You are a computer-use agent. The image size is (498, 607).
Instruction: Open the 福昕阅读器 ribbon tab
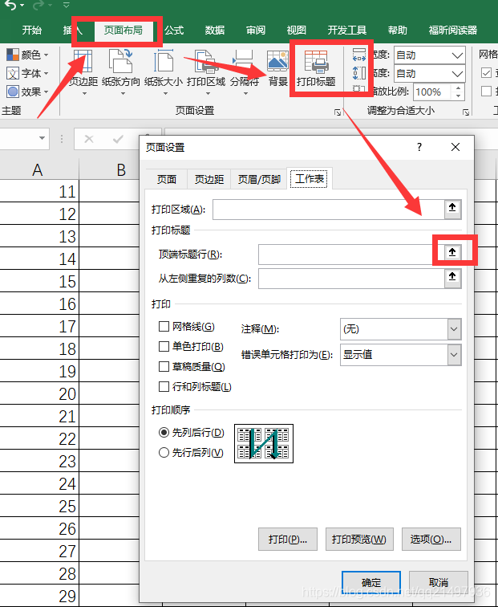[453, 31]
